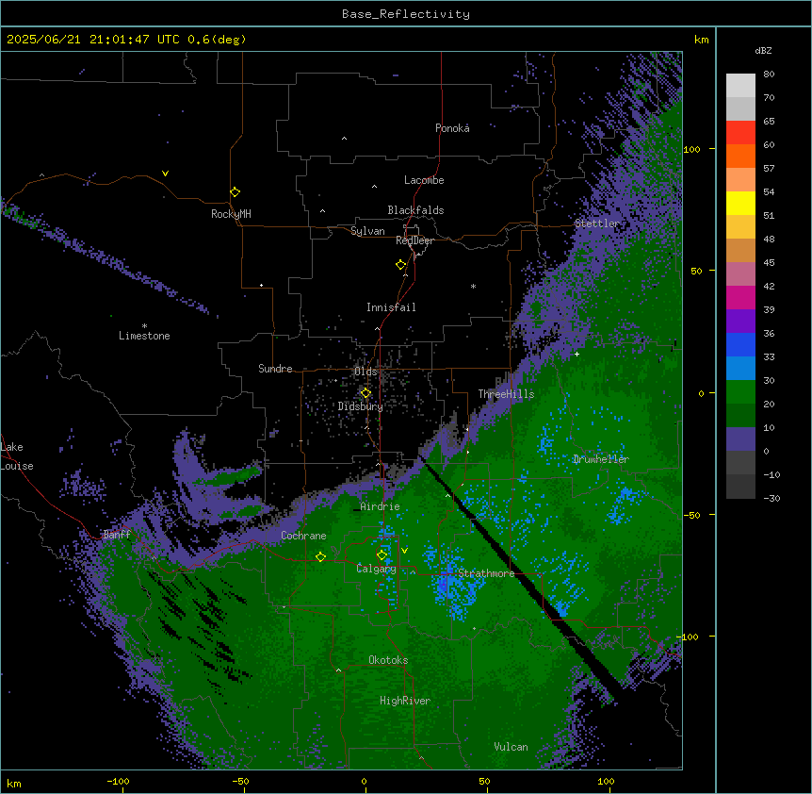Click the Sylvan label
Image resolution: width=812 pixels, height=794 pixels.
pos(367,231)
